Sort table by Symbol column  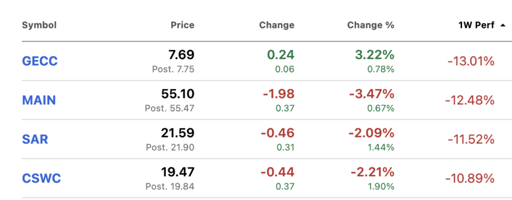[39, 25]
